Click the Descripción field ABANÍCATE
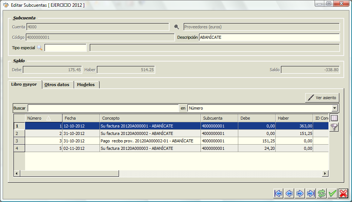The height and width of the screenshot is (202, 352). [269, 37]
